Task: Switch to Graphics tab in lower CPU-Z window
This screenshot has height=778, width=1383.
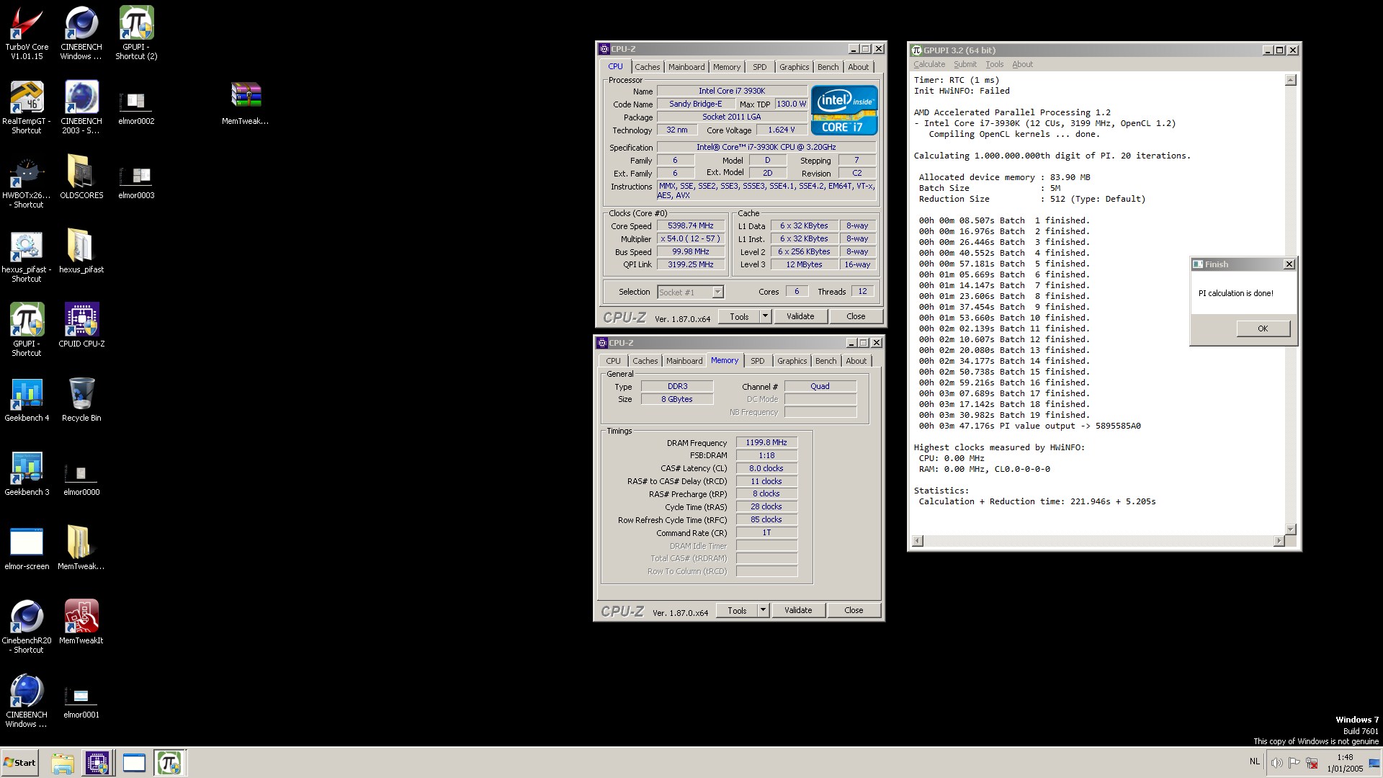Action: tap(792, 361)
